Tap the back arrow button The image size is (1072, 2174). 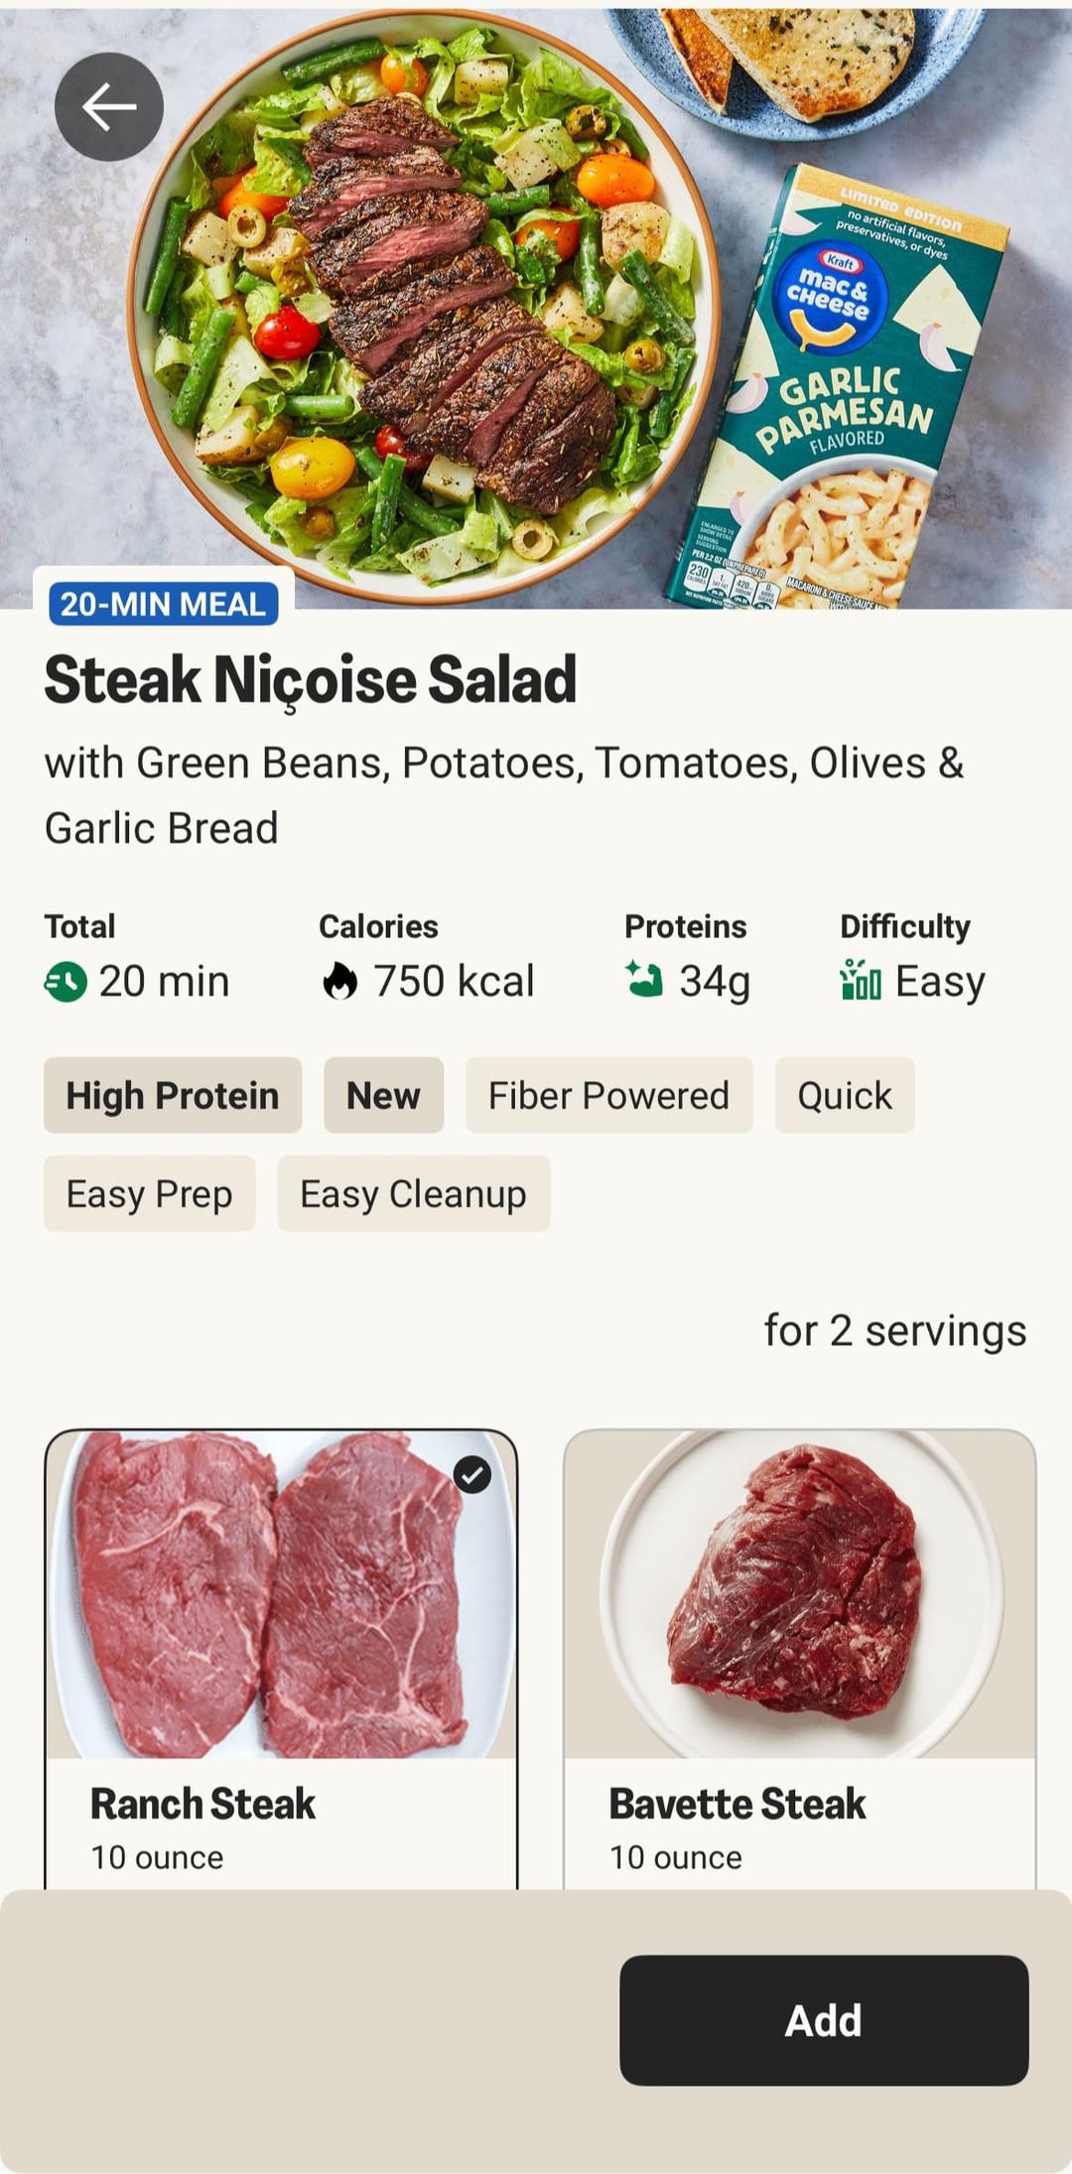109,107
